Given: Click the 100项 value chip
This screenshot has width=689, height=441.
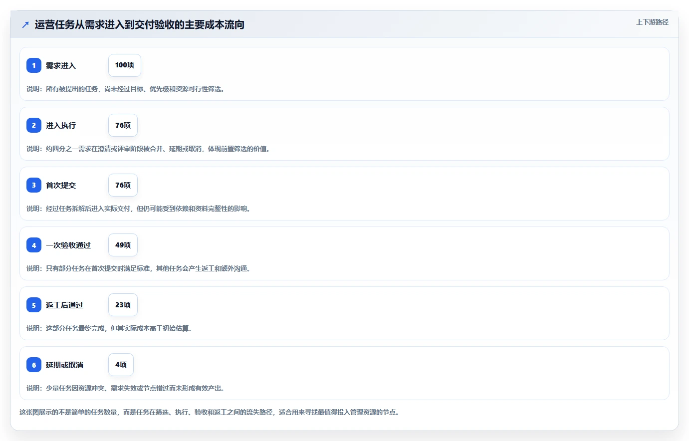Looking at the screenshot, I should pos(125,65).
